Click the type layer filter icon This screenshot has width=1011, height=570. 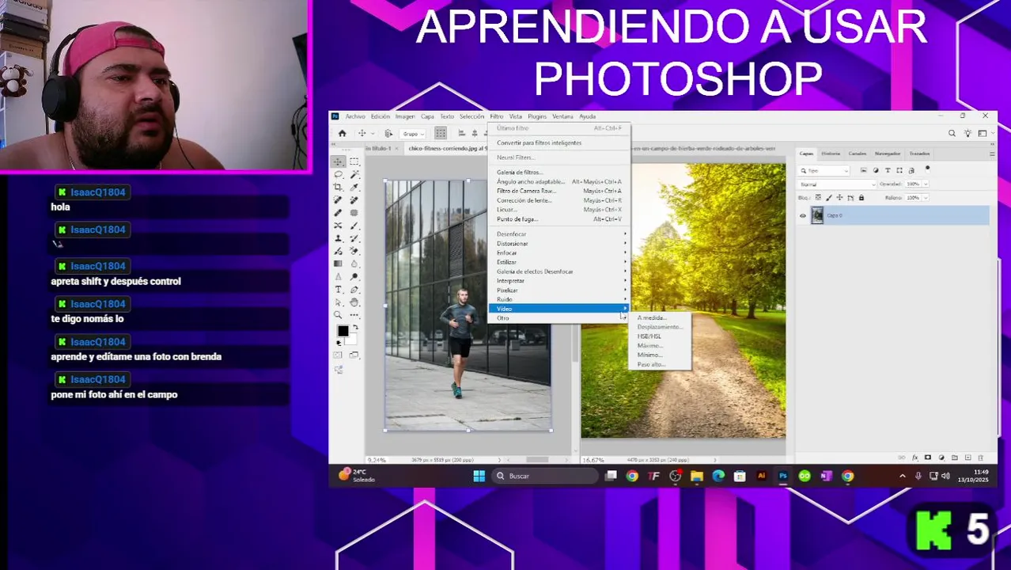coord(888,170)
